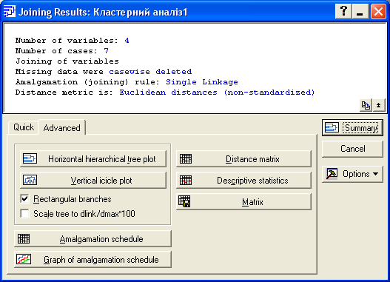Open the Distance matrix

pos(243,158)
